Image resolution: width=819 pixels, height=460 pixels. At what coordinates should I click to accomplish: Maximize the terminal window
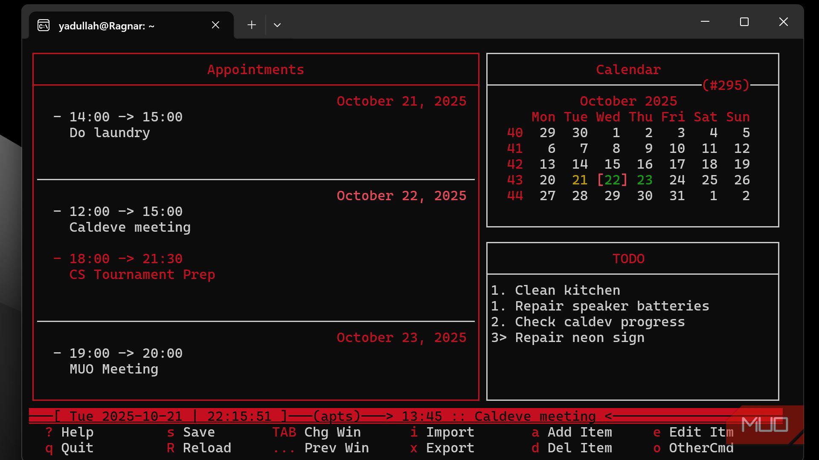point(744,22)
